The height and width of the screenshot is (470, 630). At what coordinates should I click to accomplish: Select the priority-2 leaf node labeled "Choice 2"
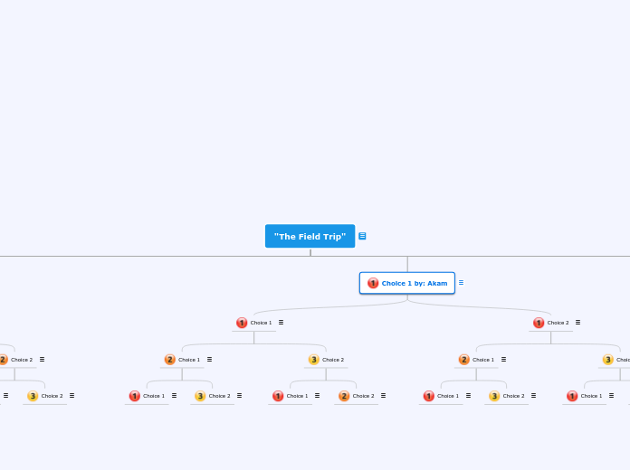362,396
